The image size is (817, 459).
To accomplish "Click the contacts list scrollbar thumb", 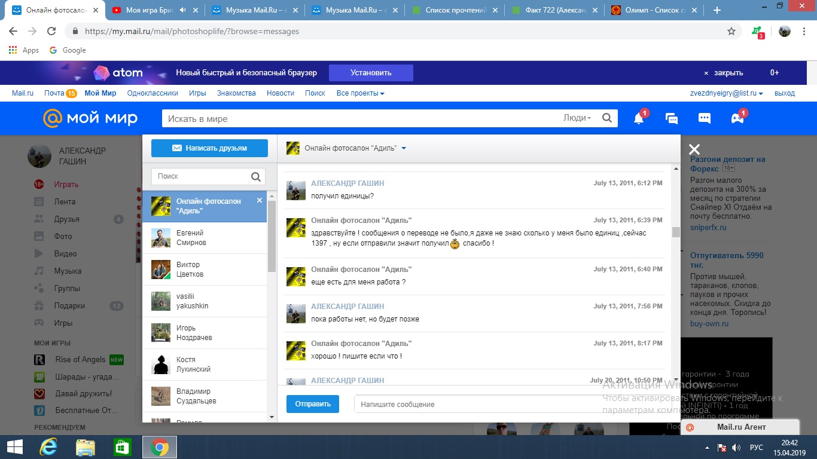I will coord(272,235).
